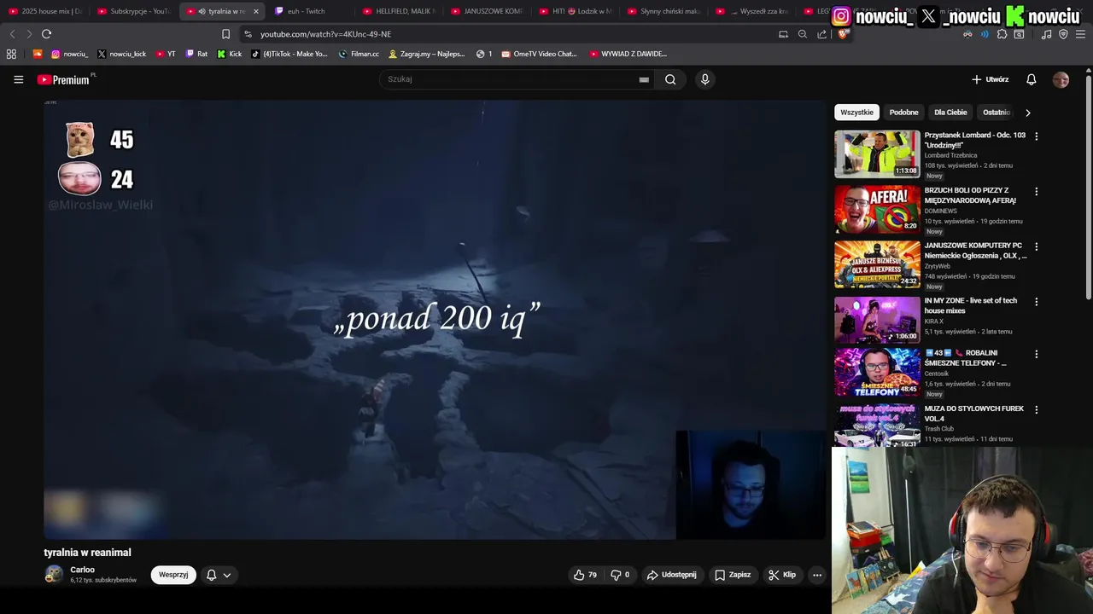
Task: Click the Carloo channel avatar
Action: [x=54, y=575]
